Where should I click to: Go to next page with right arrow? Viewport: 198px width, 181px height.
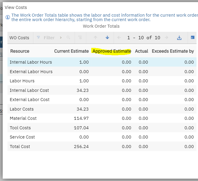coord(166,37)
